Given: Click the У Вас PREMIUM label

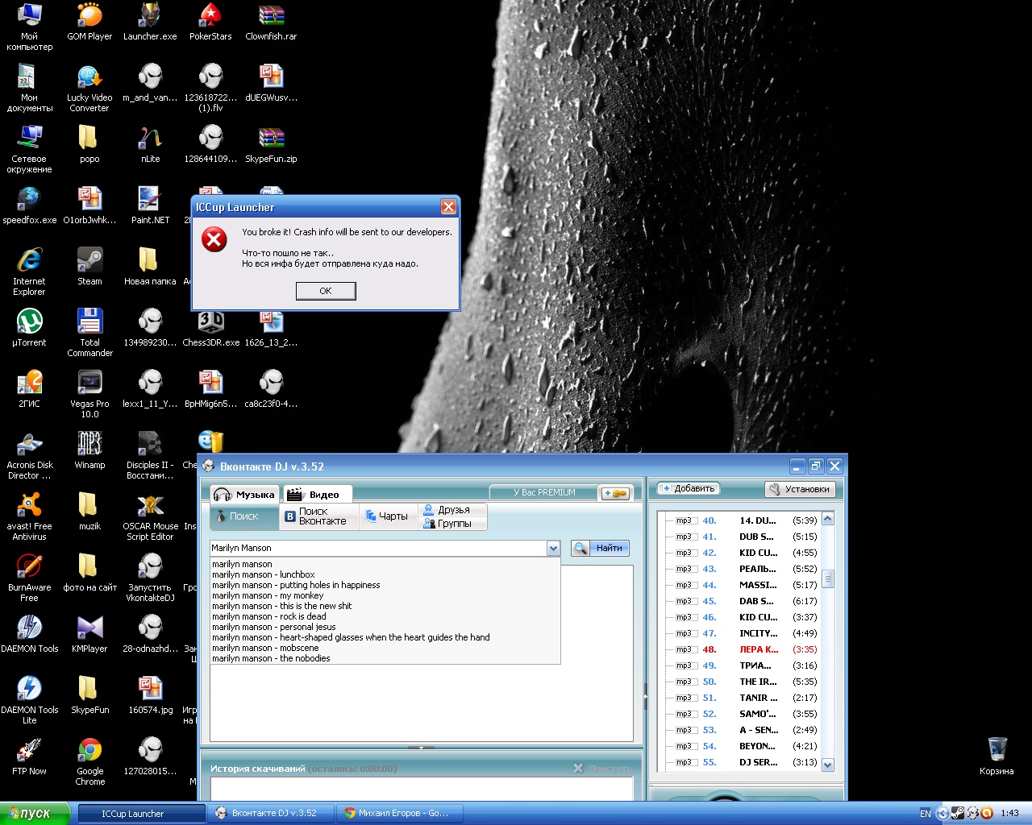Looking at the screenshot, I should pos(544,492).
